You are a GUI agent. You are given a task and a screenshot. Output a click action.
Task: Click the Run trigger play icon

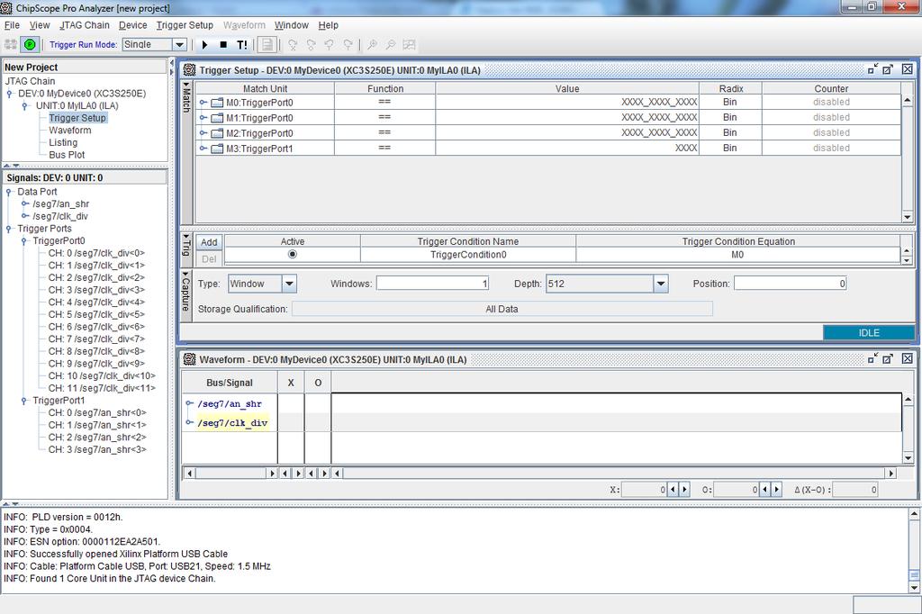point(204,44)
